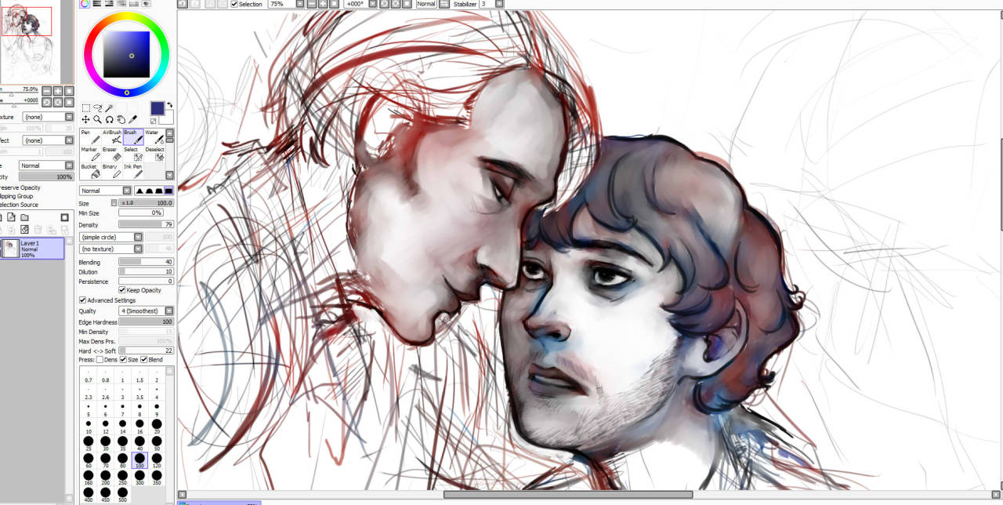Select the Brush tool
Screen dimensions: 1003x505
pos(133,137)
